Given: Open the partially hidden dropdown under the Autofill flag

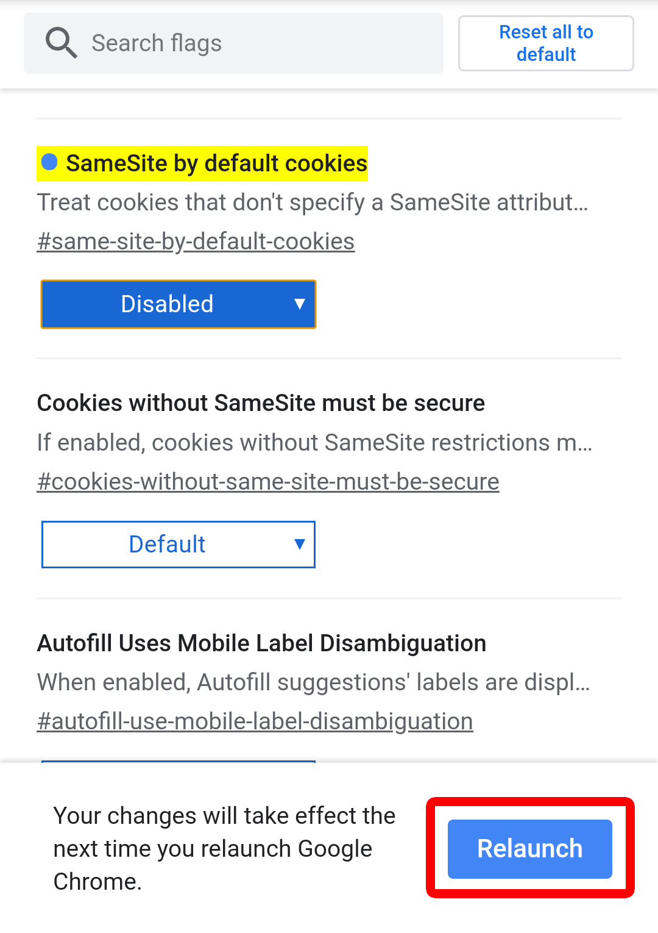Looking at the screenshot, I should [179, 762].
